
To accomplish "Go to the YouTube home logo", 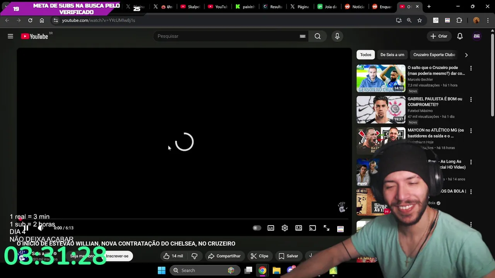I will pos(34,36).
